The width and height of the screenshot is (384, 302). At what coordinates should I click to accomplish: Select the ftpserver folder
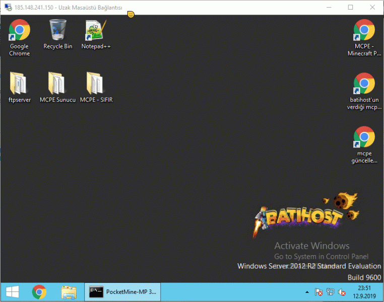click(19, 87)
